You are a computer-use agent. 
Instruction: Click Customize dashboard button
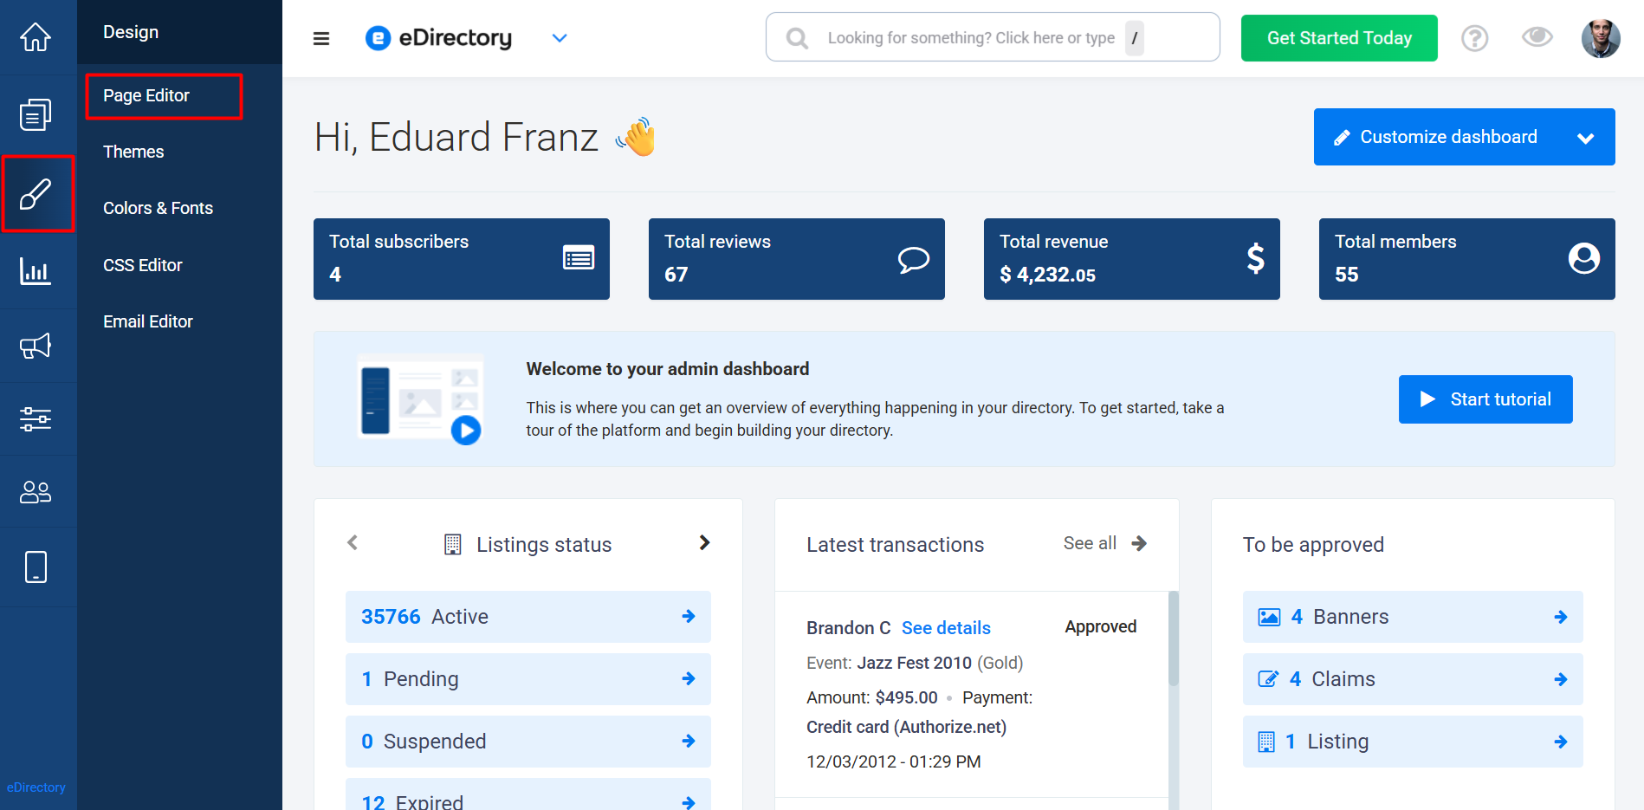click(1465, 137)
